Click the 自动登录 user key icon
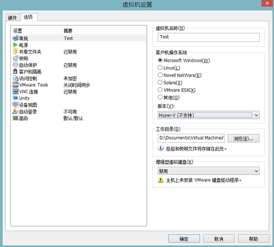The image size is (274, 247). 15,111
